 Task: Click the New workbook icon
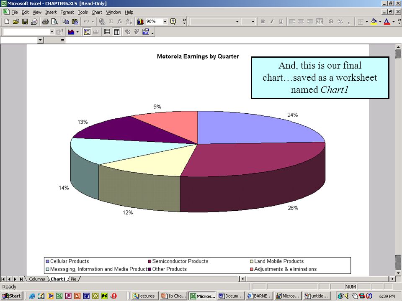[7, 22]
